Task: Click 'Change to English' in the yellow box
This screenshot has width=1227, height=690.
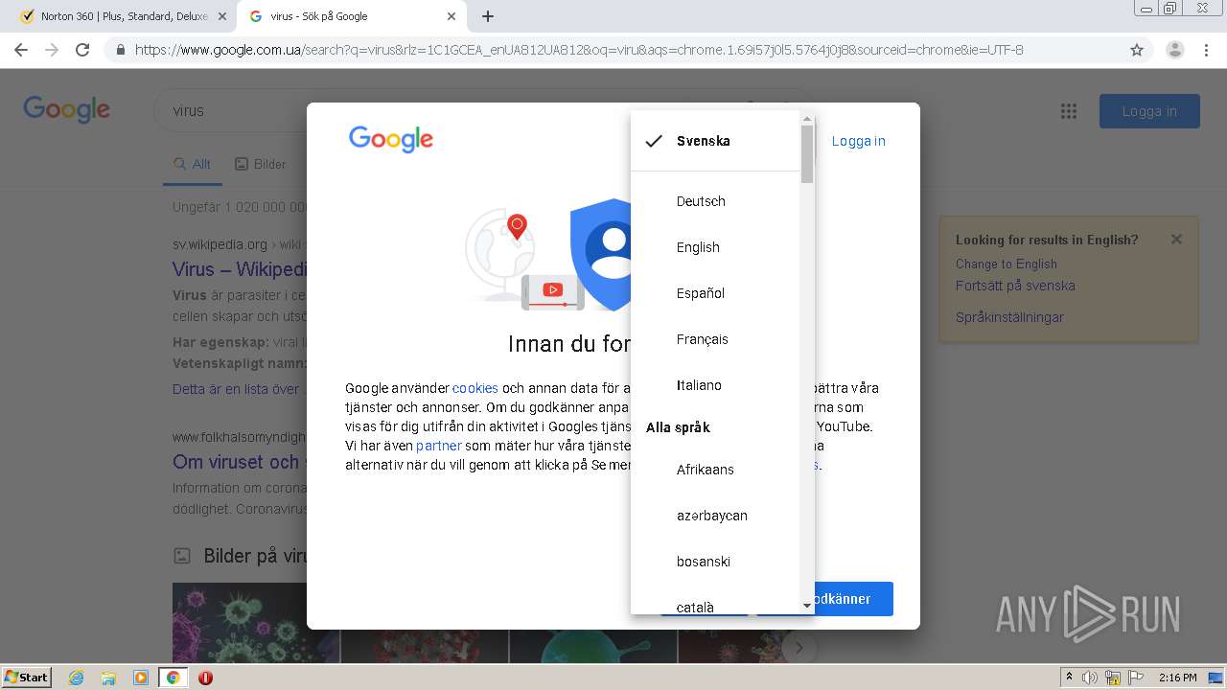Action: coord(1007,264)
